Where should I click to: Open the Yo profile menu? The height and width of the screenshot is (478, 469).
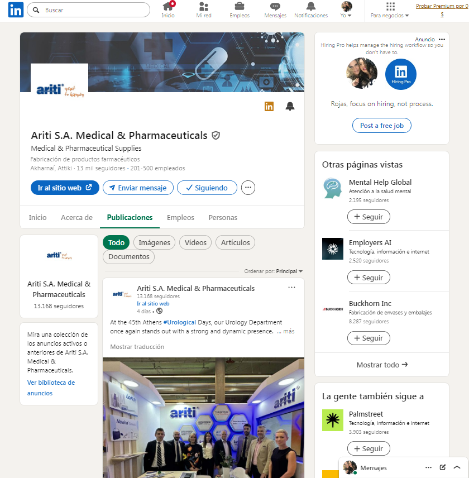point(346,10)
